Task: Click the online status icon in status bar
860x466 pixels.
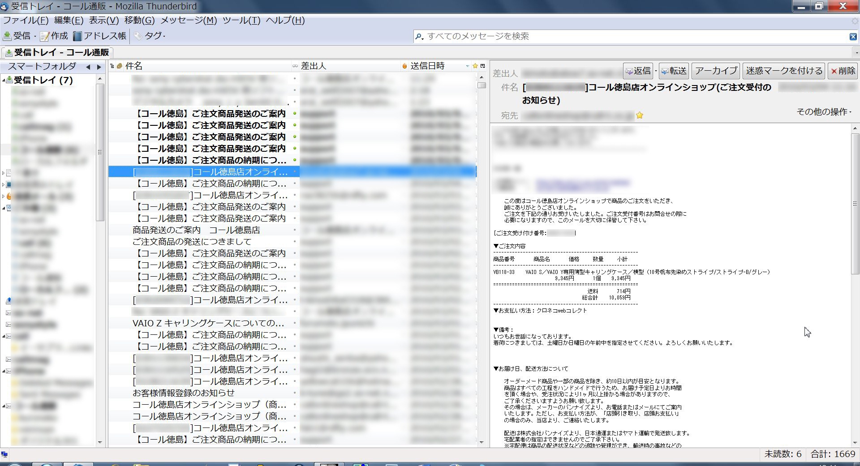Action: pyautogui.click(x=4, y=454)
